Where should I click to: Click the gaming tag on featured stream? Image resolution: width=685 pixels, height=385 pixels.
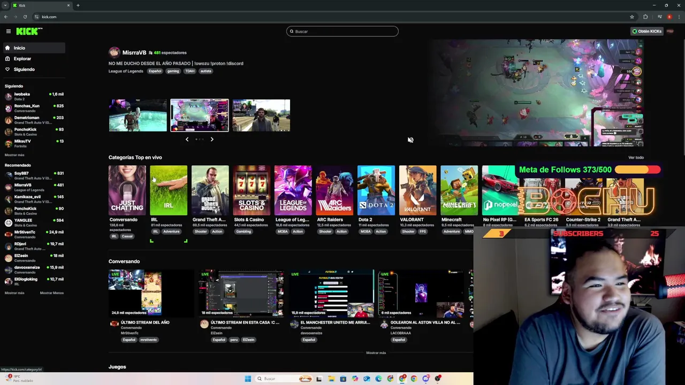pos(173,71)
